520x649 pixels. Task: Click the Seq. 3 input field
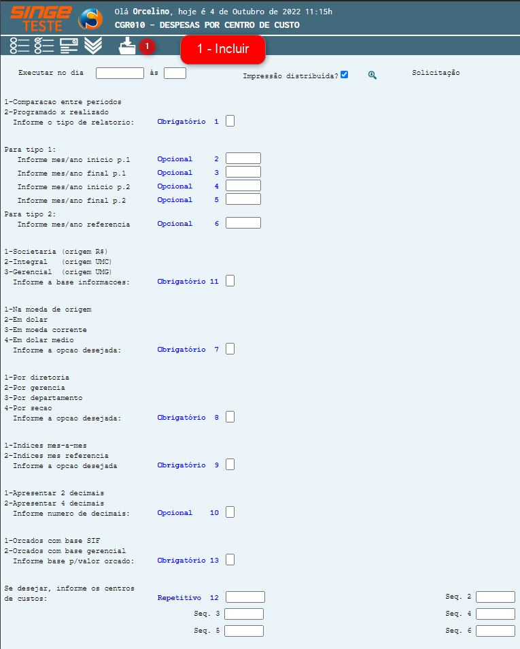click(x=244, y=614)
